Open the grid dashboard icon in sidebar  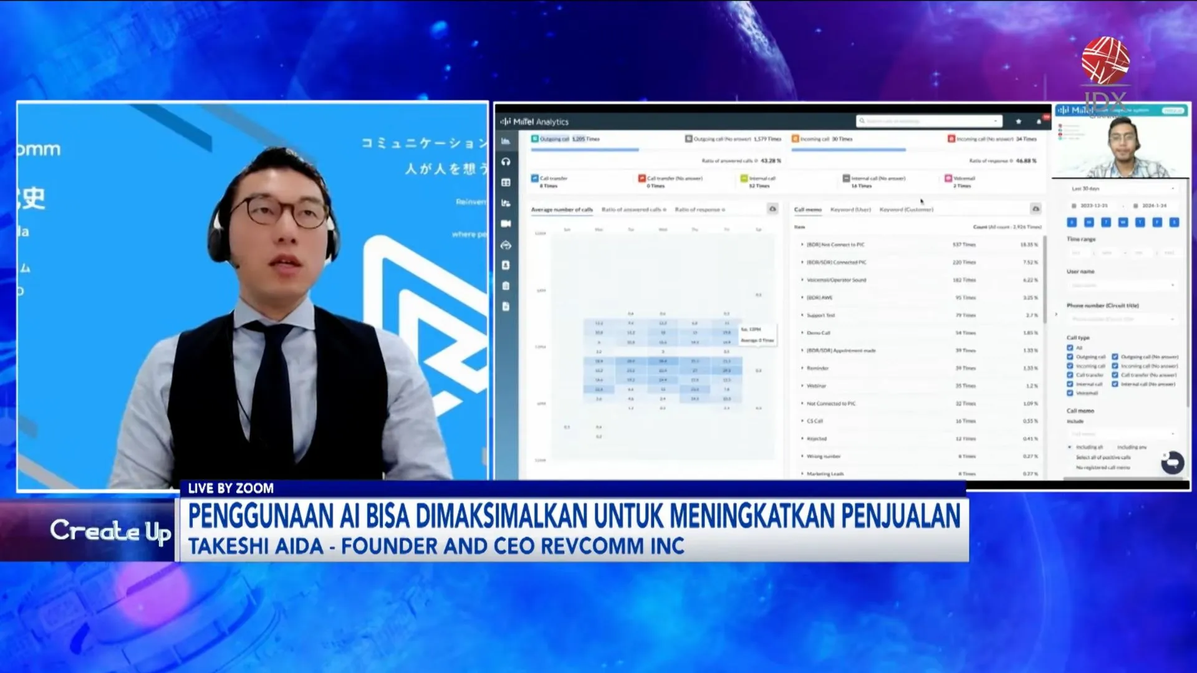506,183
